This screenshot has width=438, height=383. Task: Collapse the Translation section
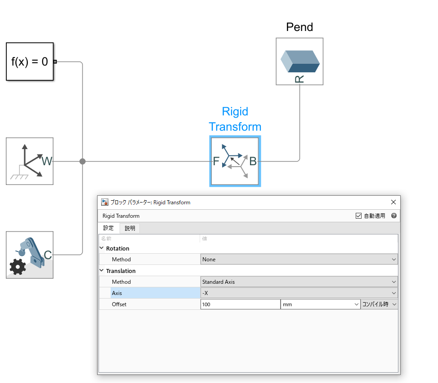[102, 271]
